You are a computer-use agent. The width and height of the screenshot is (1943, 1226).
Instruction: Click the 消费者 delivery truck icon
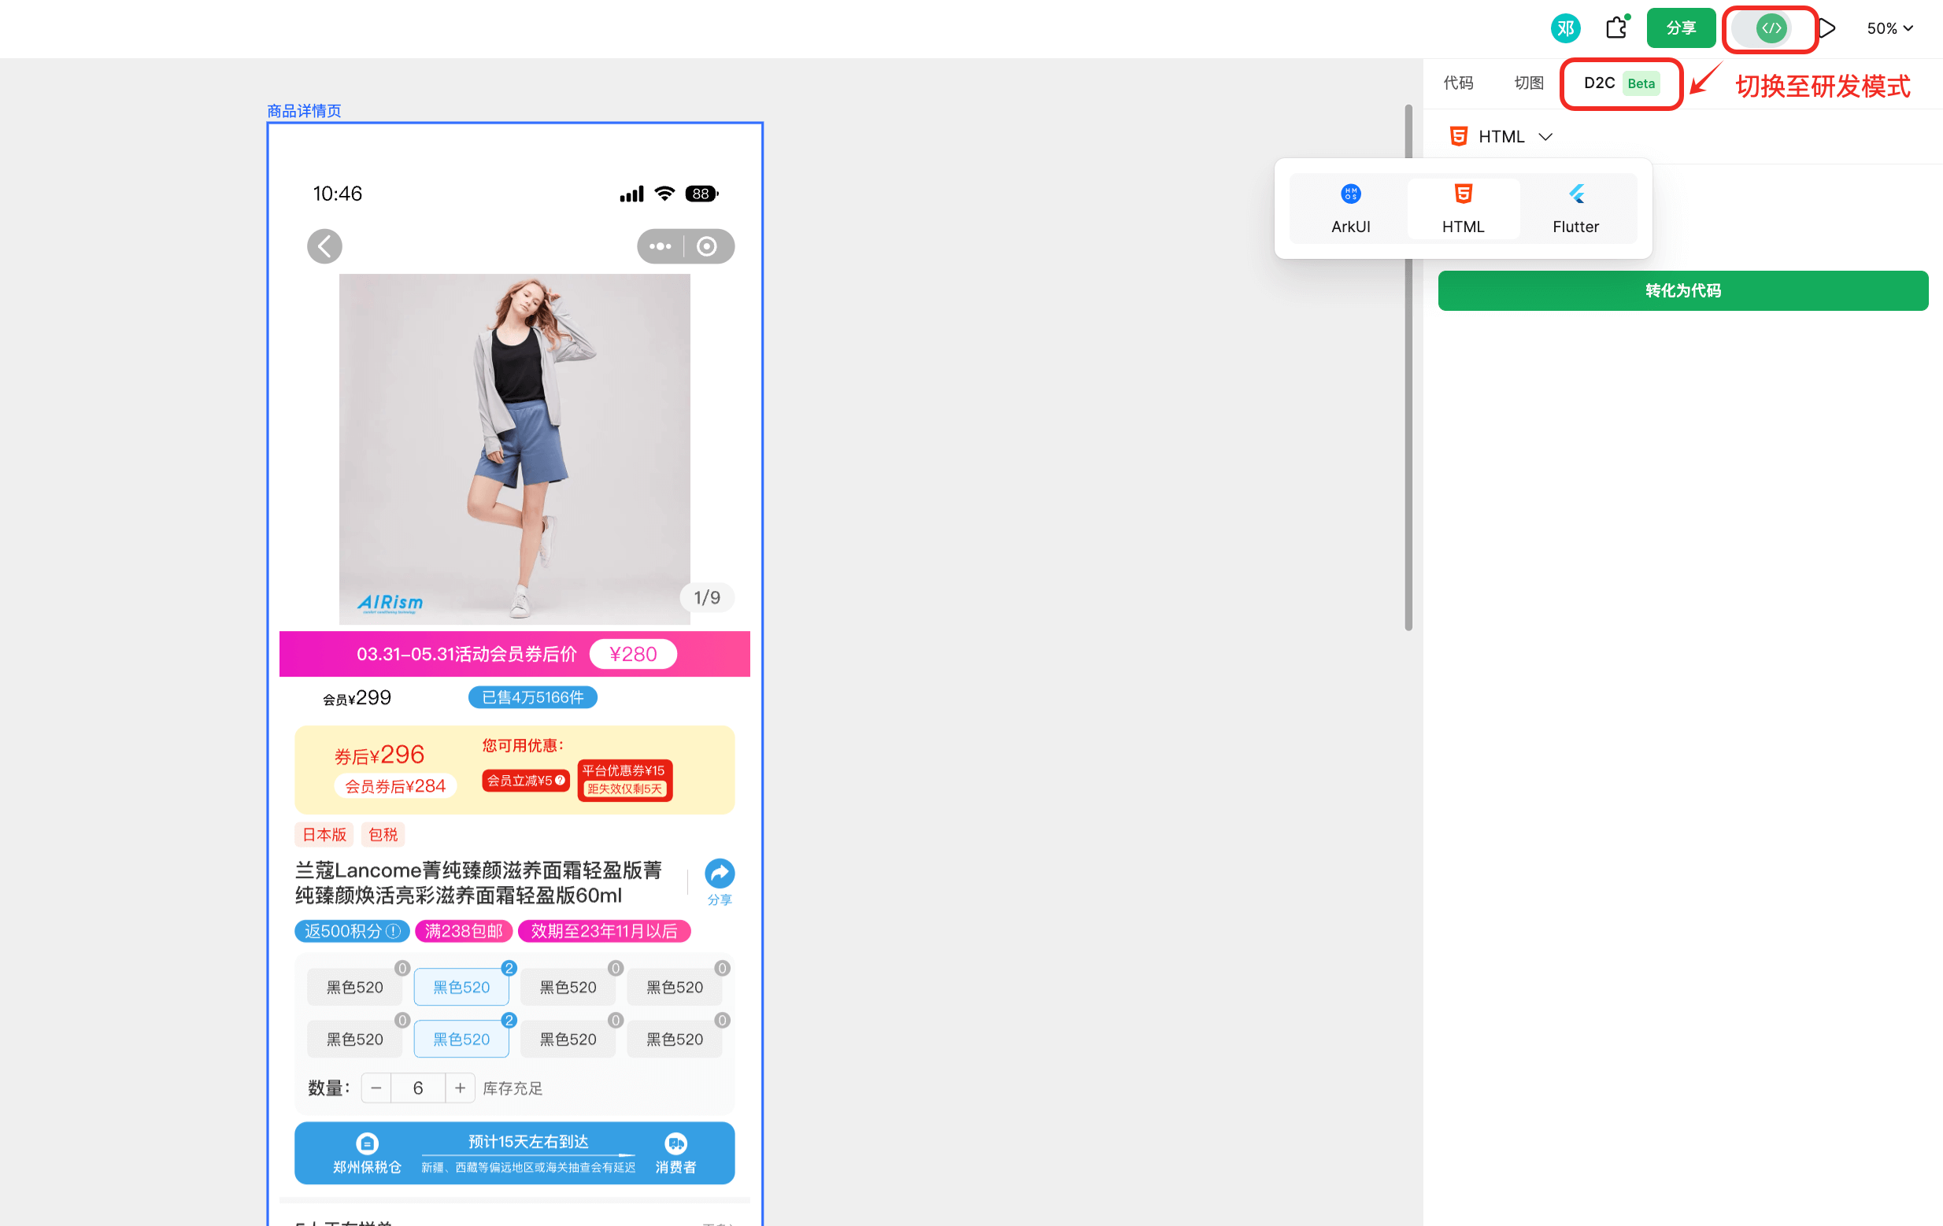click(x=675, y=1143)
